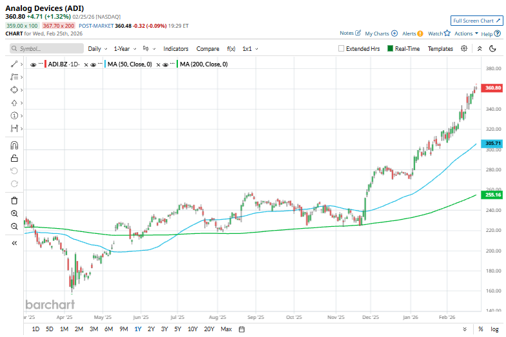The width and height of the screenshot is (506, 337).
Task: Switch to dark mode moon icon
Action: (492, 48)
